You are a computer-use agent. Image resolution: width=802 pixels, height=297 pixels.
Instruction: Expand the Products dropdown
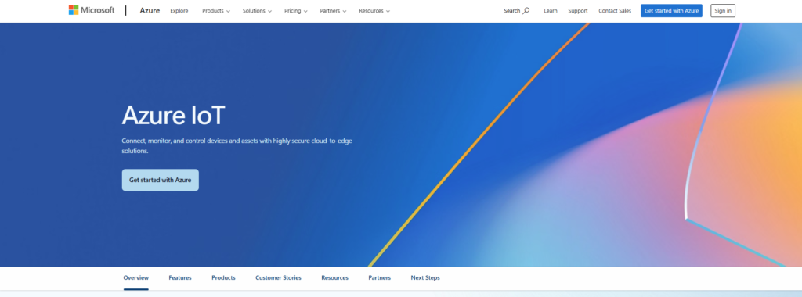pyautogui.click(x=216, y=11)
